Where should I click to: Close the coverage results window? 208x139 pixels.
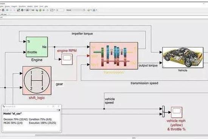coord(59,106)
